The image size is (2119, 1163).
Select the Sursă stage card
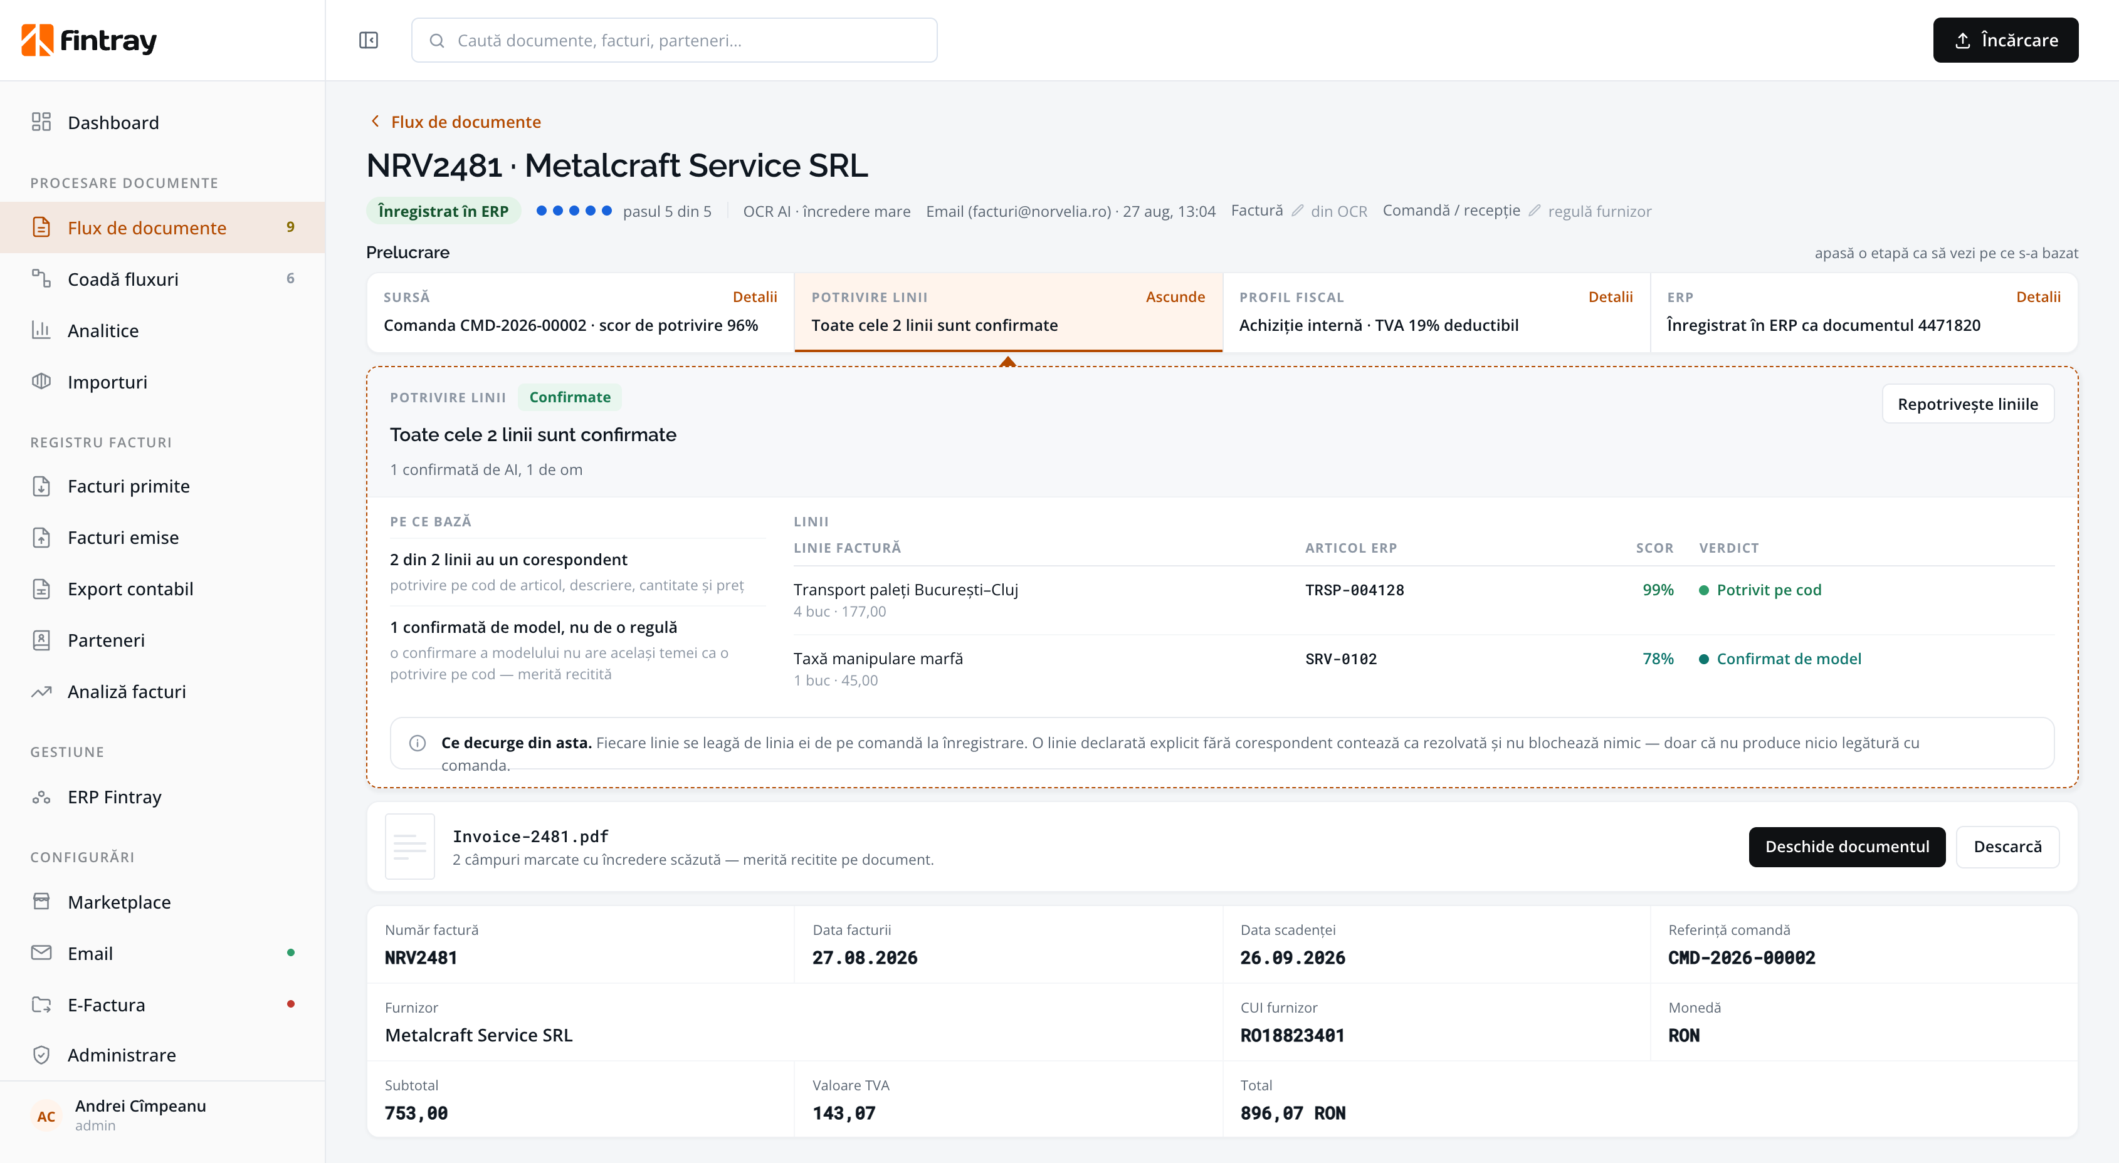coord(580,312)
